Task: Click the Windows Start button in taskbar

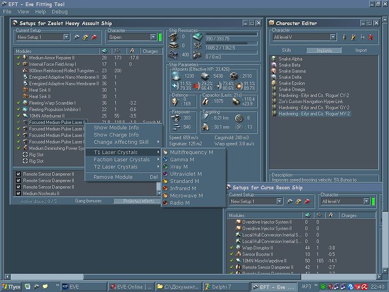Action: click(x=11, y=287)
